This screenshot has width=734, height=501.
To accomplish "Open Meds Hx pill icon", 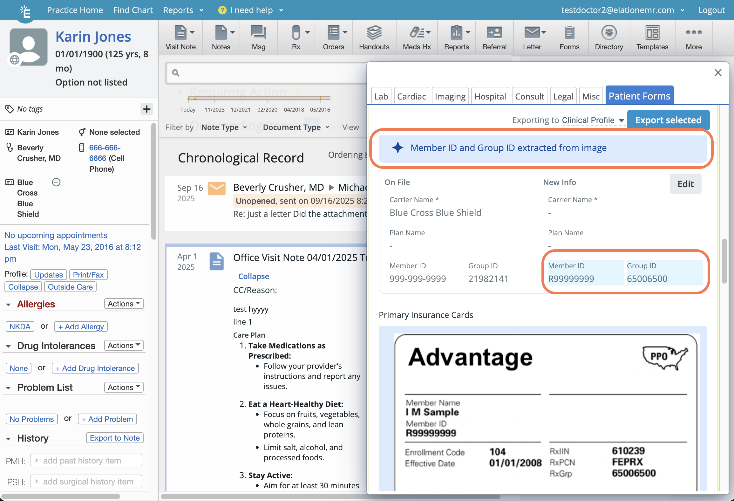I will [417, 33].
